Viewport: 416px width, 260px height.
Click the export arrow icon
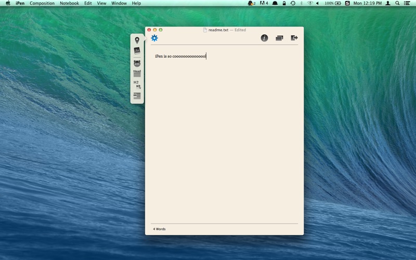point(294,38)
